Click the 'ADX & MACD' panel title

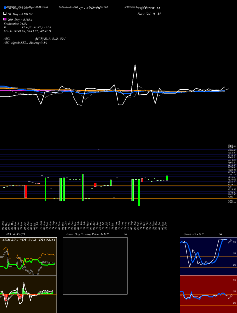click(15, 234)
